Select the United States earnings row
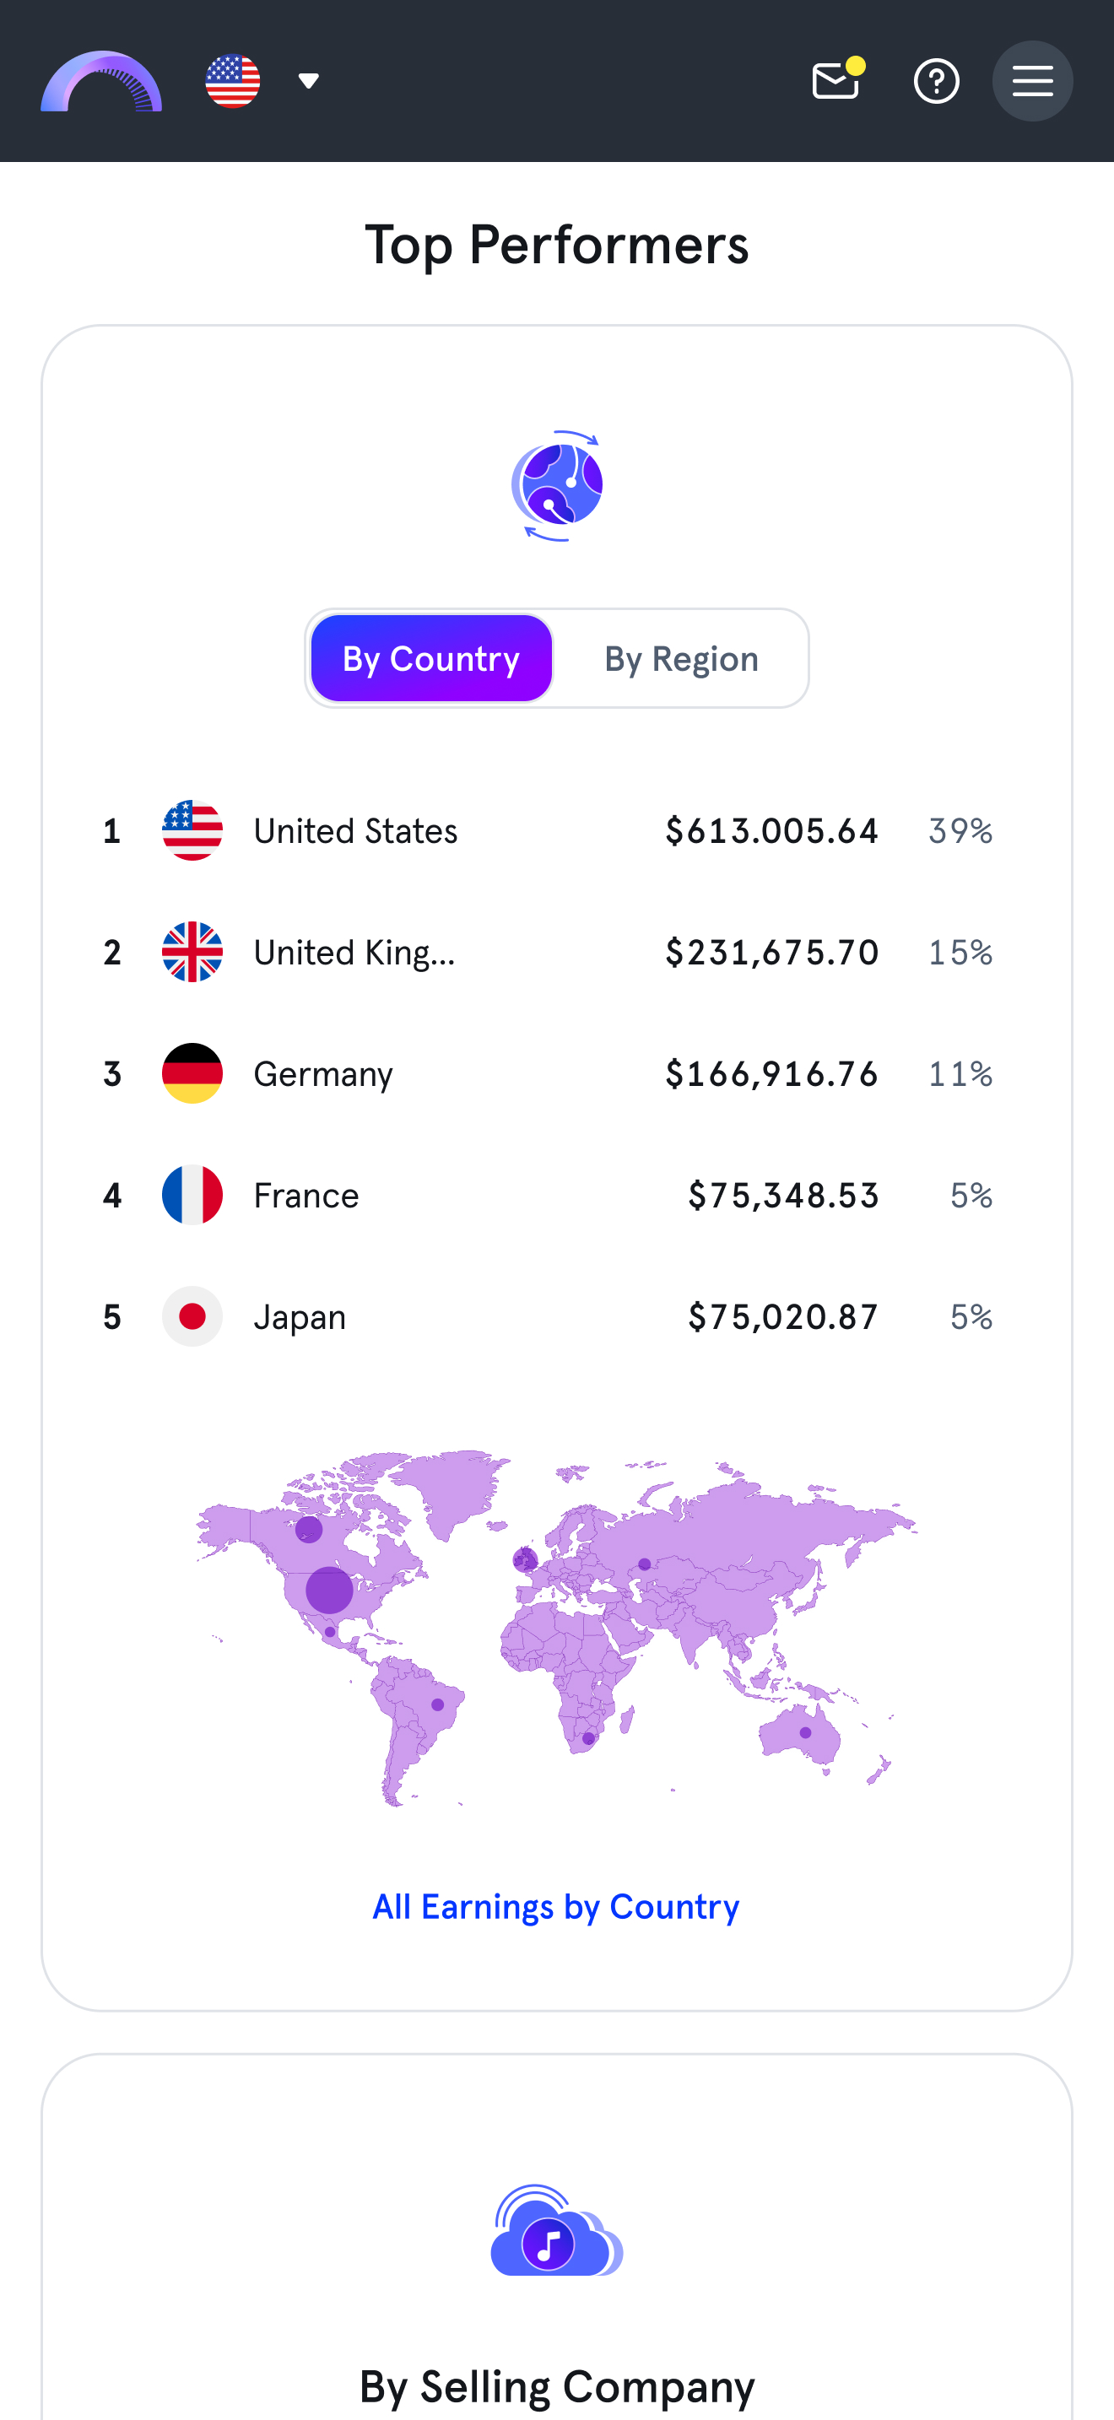Viewport: 1114px width, 2420px height. point(557,830)
